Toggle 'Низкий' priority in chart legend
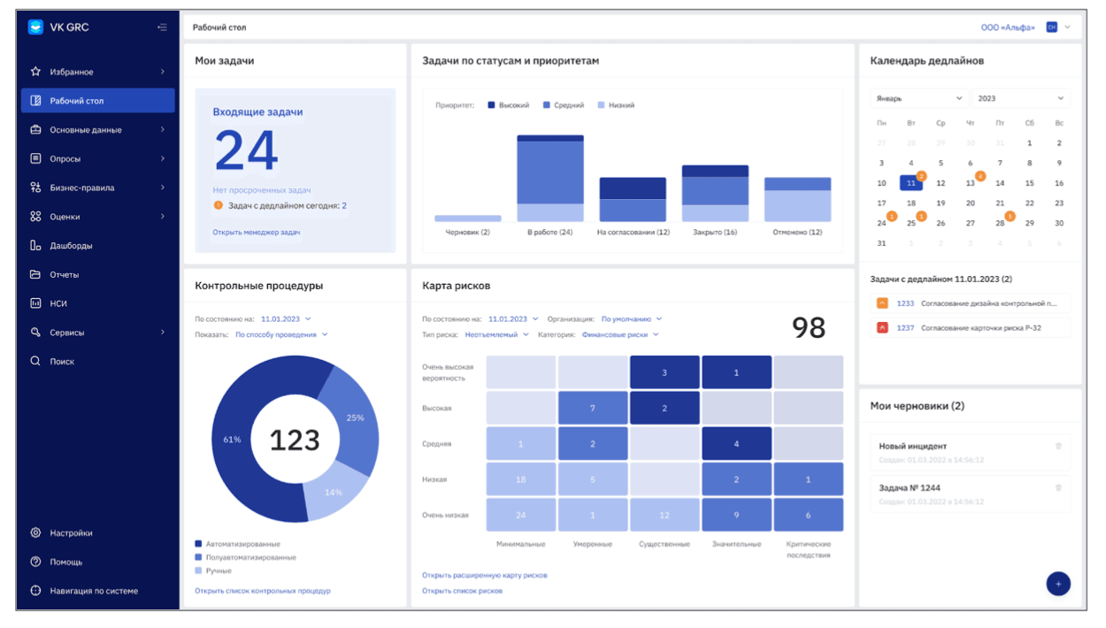This screenshot has width=1106, height=628. pyautogui.click(x=616, y=105)
